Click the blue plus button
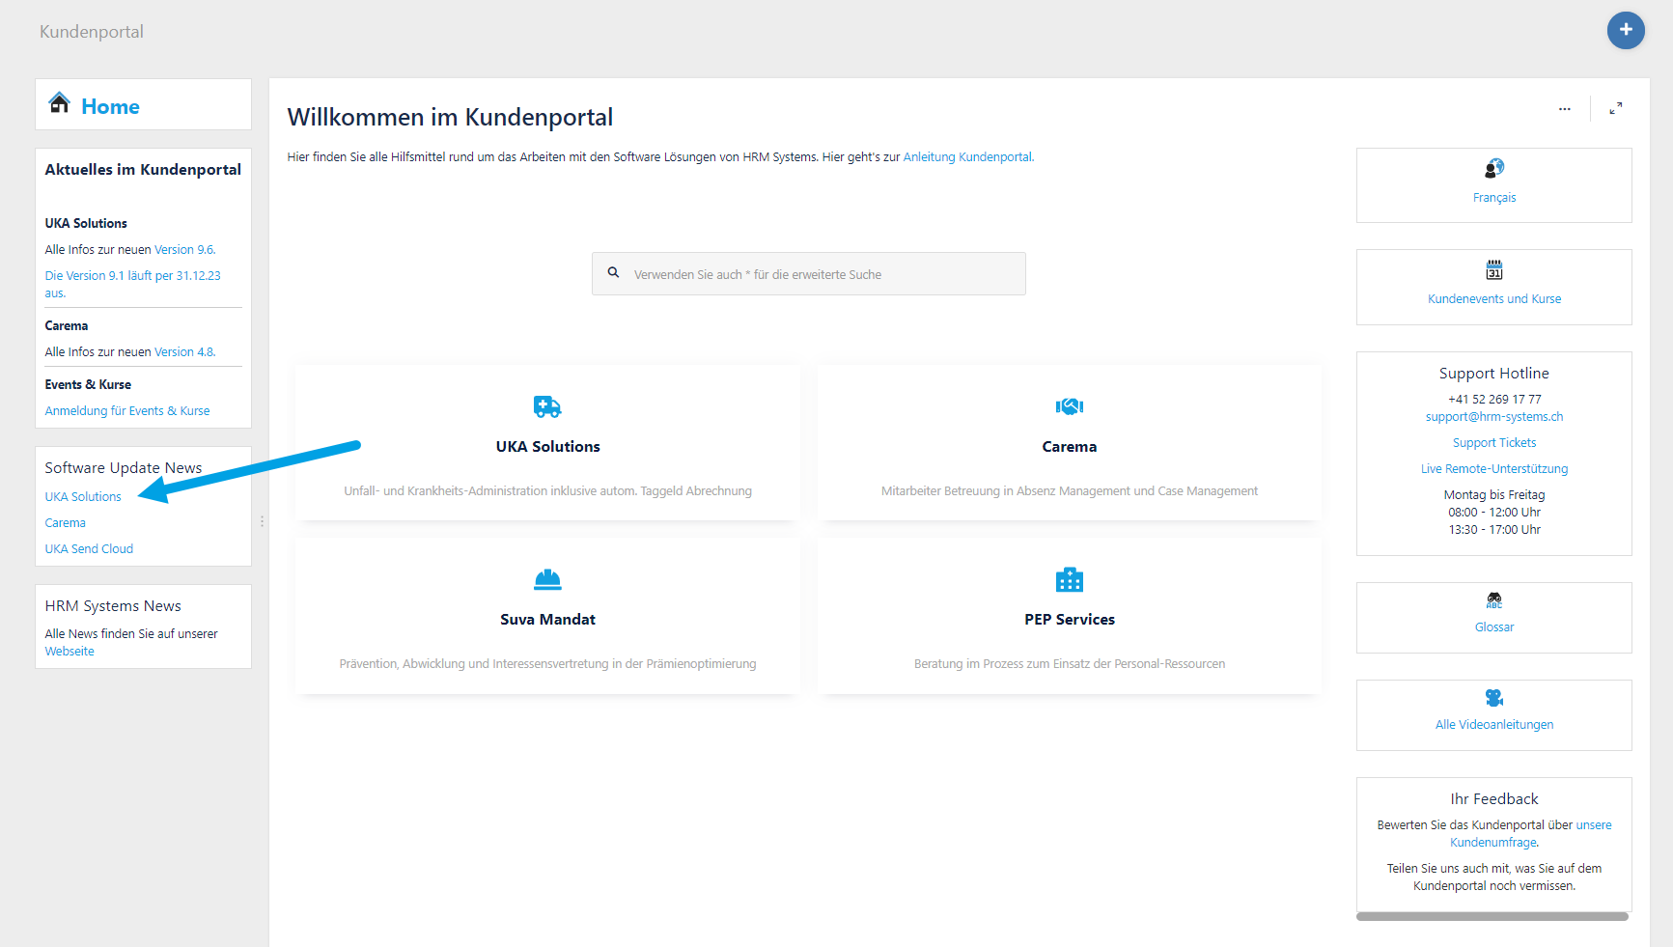Screen dimensions: 1673x947 pos(1626,30)
